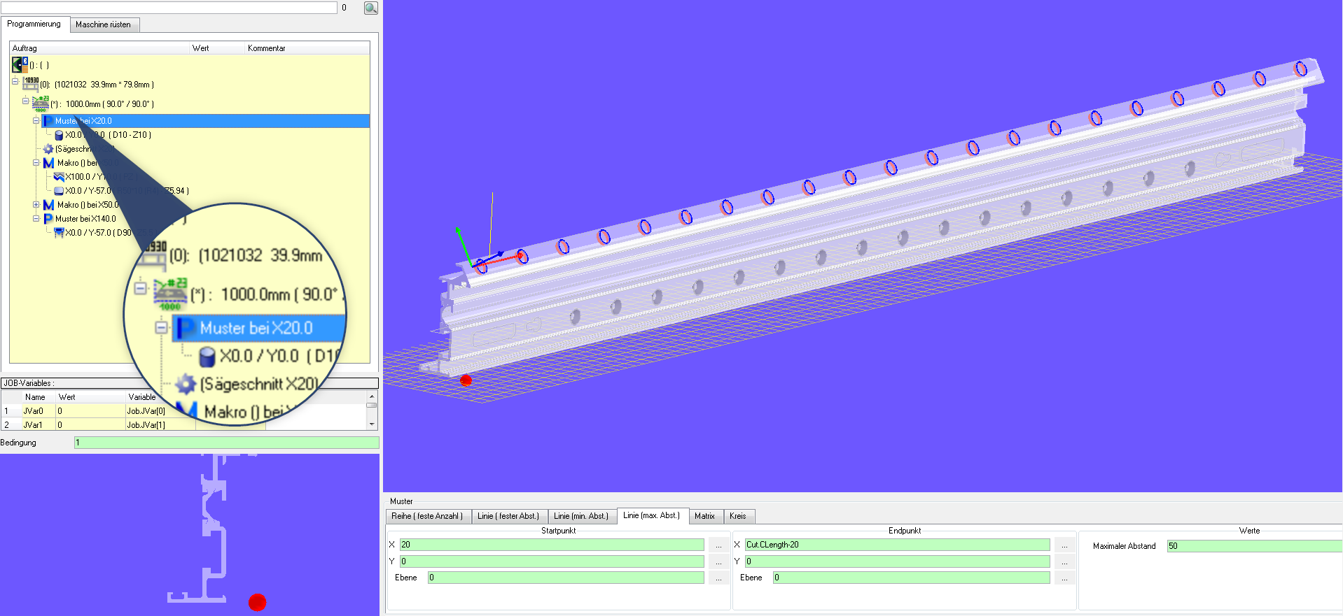The height and width of the screenshot is (616, 1343).
Task: Switch to Maschine rüsten tab
Action: click(x=103, y=24)
